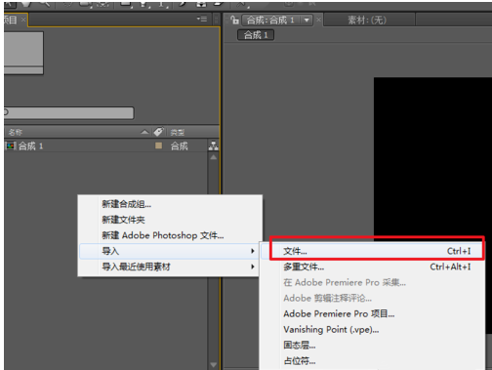Click the project search input field
492x370 pixels.
(69, 113)
